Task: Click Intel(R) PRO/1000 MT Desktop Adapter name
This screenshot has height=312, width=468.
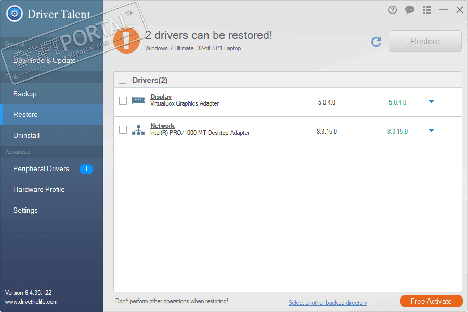Action: tap(200, 133)
